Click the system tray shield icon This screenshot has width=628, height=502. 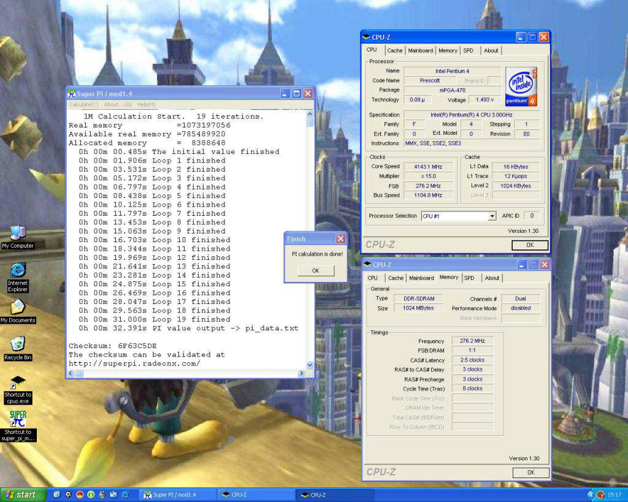click(x=601, y=495)
